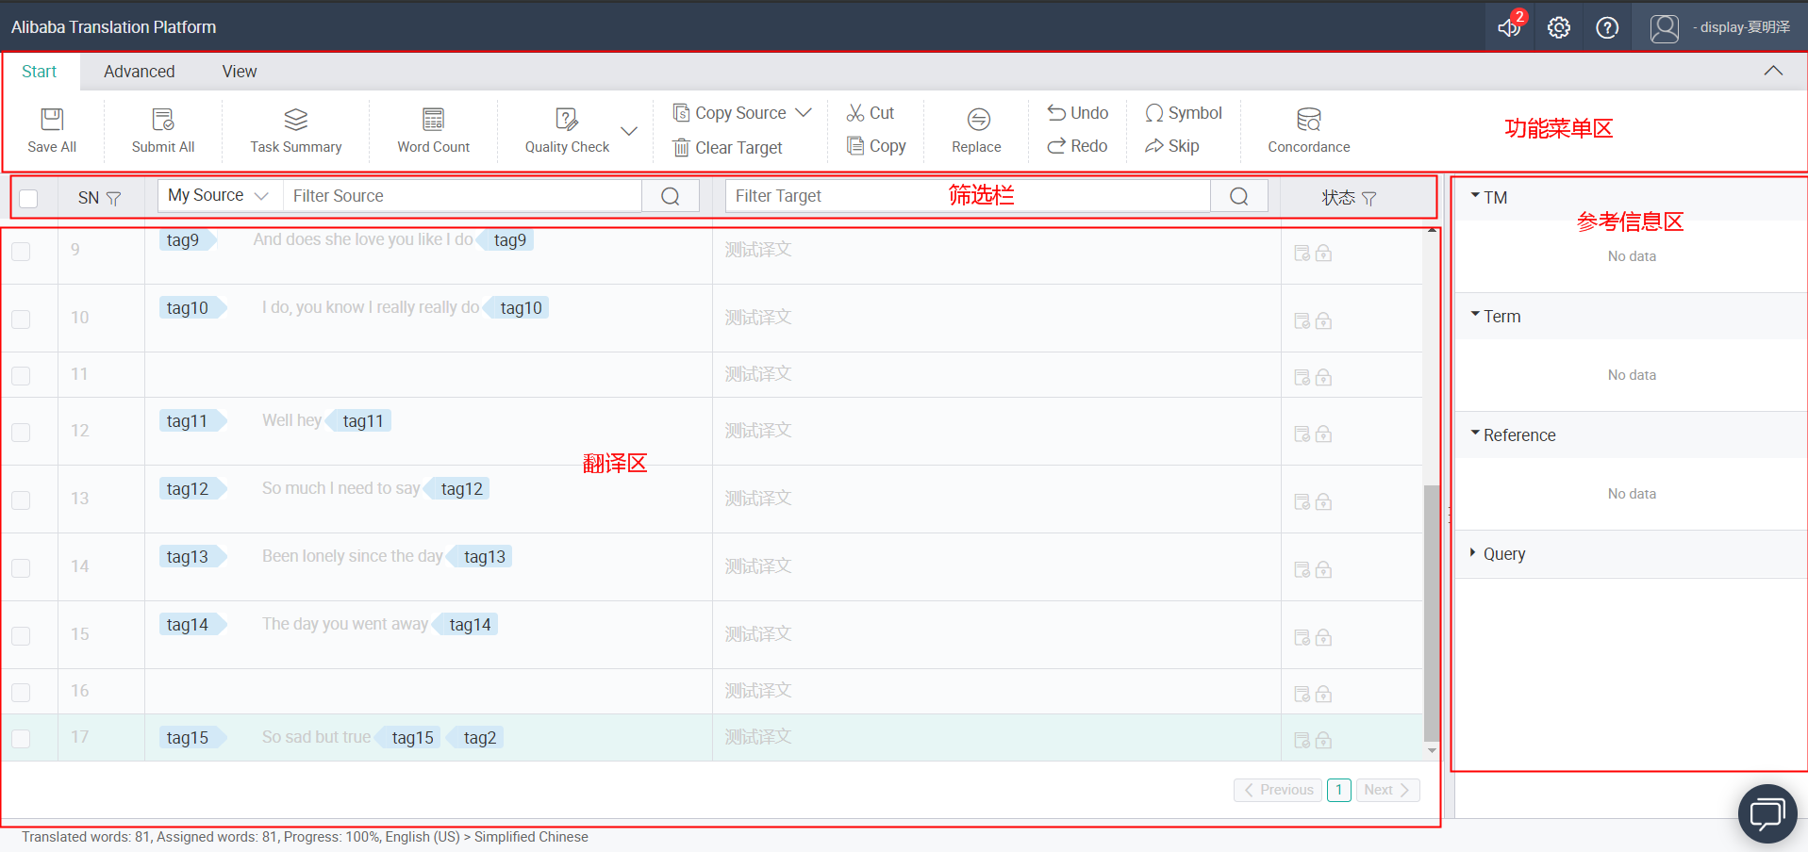
Task: Run Quality Check
Action: [567, 130]
